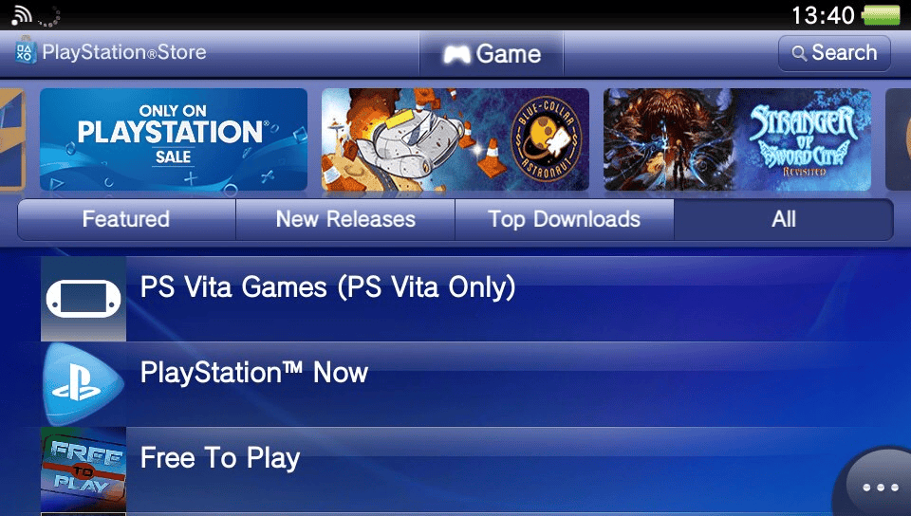Open the Blue-Collar Astronaut banner
The height and width of the screenshot is (516, 911).
pos(455,139)
